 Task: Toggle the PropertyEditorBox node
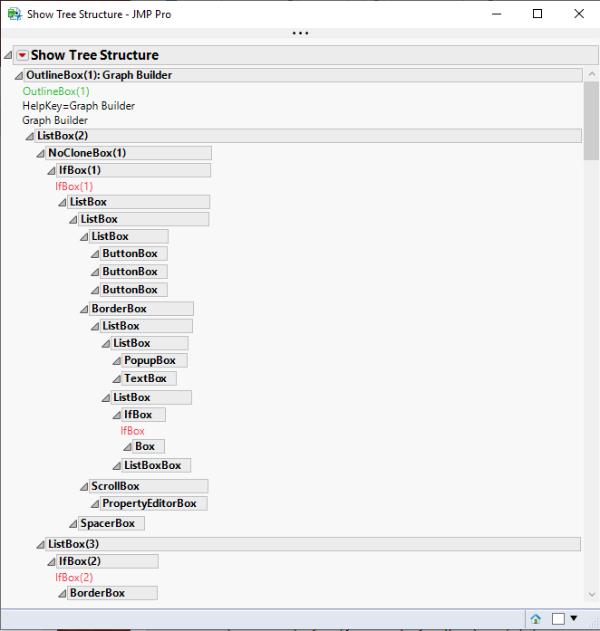pyautogui.click(x=94, y=504)
